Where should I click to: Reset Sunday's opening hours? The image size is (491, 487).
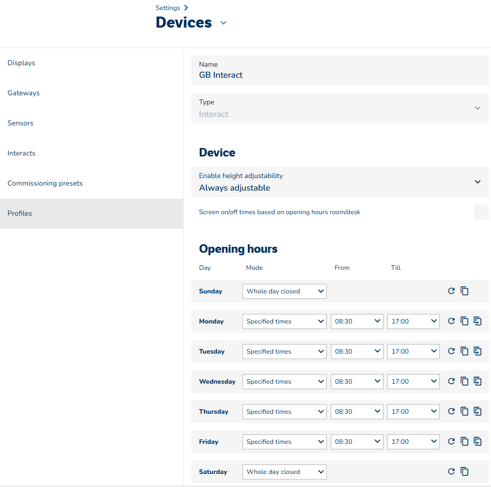pyautogui.click(x=451, y=291)
